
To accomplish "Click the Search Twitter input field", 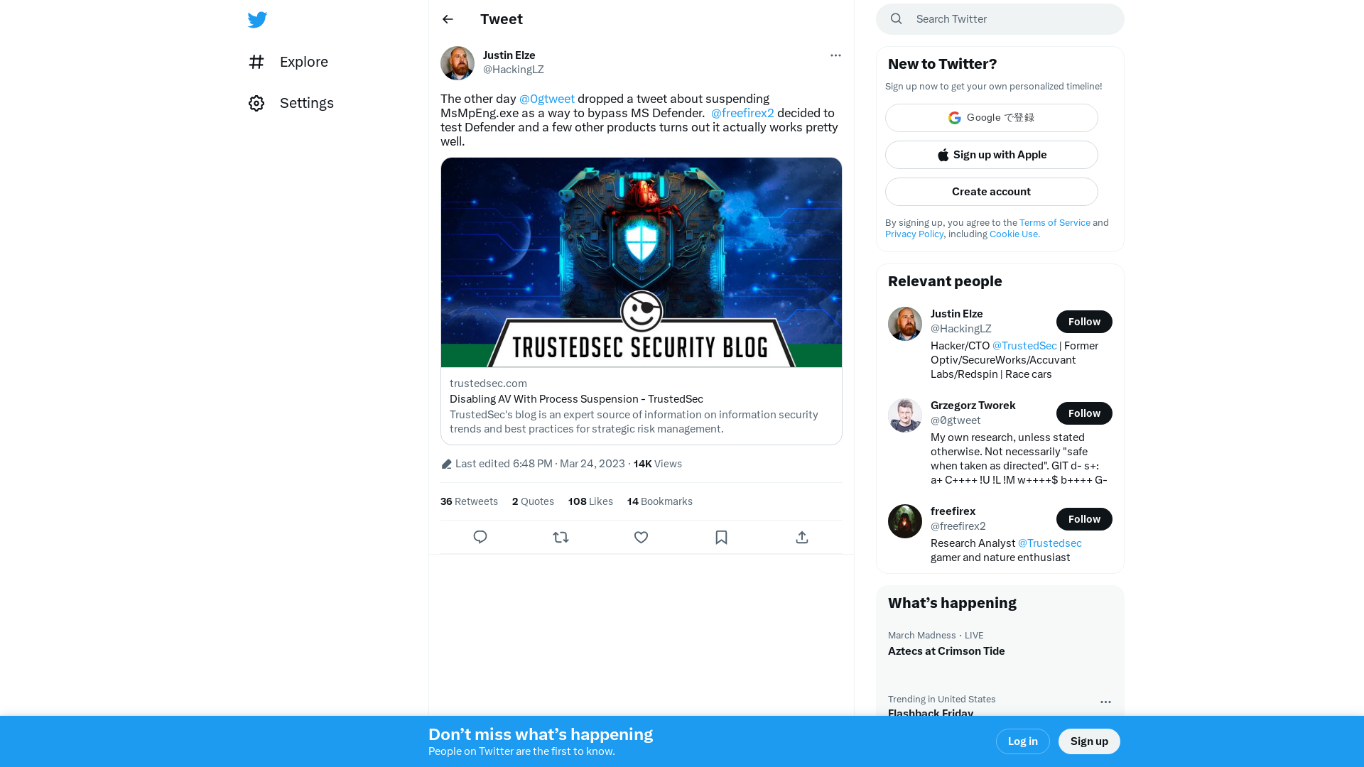I will point(1000,18).
